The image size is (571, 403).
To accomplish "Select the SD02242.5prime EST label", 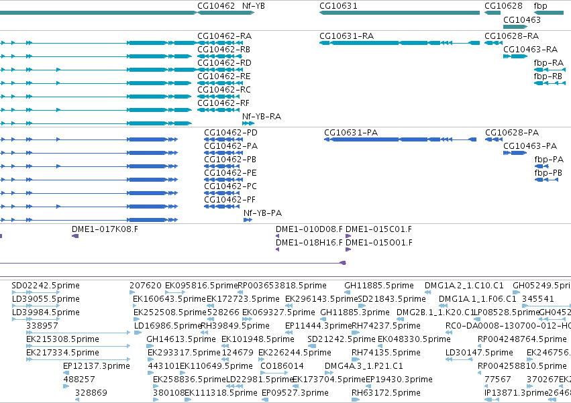I will pos(46,286).
